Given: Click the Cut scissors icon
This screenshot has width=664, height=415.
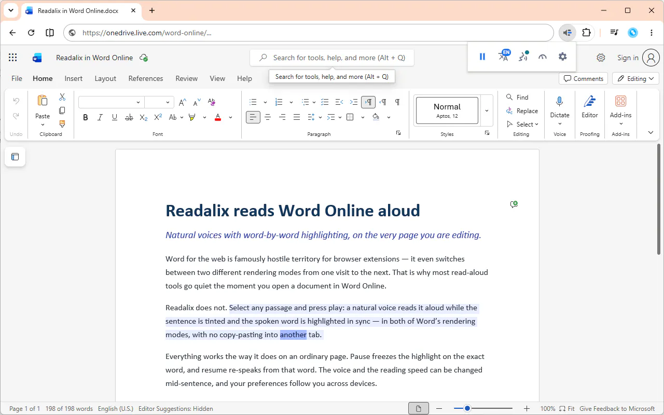Looking at the screenshot, I should click(62, 97).
